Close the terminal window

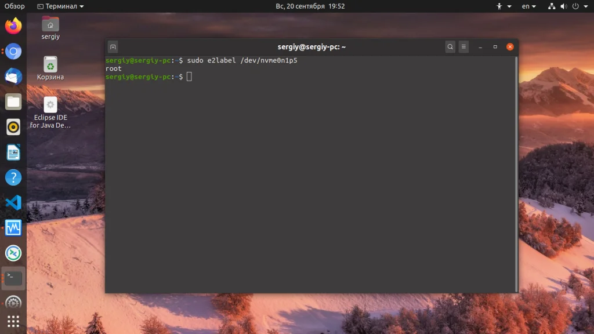[510, 47]
